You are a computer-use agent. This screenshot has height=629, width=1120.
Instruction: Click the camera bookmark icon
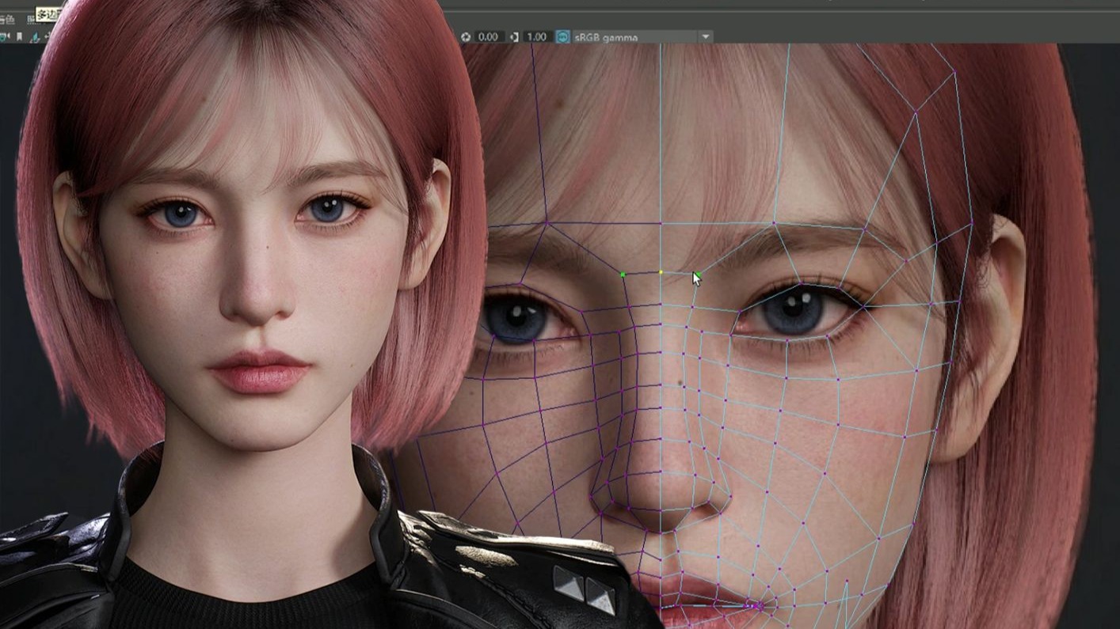coord(20,37)
